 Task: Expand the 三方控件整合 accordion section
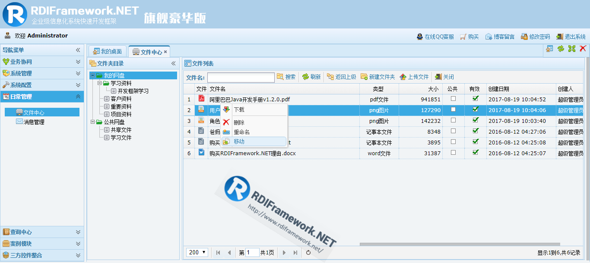78,255
